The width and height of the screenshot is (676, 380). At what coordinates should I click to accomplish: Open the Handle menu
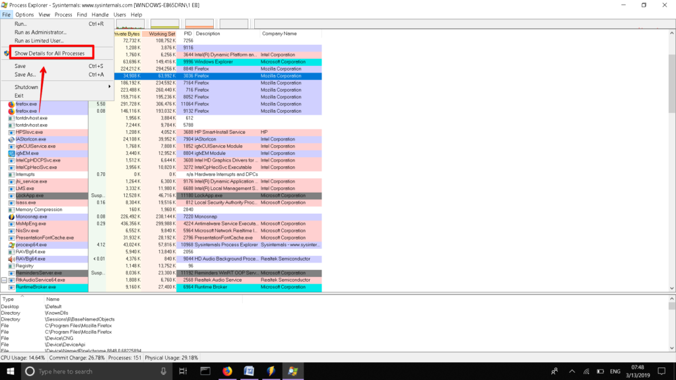[x=100, y=15]
